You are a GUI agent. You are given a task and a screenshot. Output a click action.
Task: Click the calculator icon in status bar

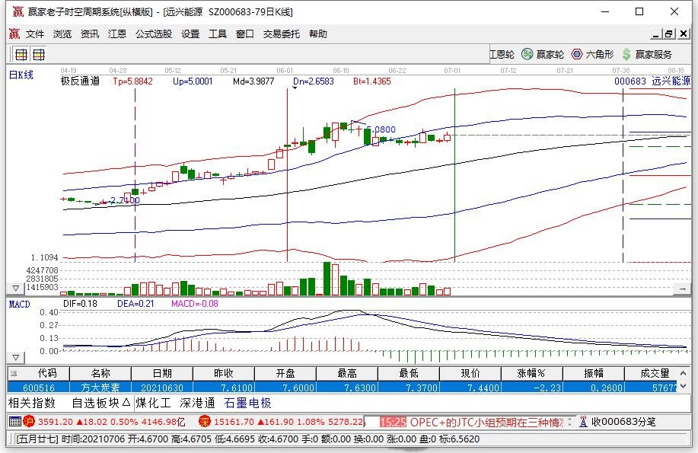coord(14,421)
